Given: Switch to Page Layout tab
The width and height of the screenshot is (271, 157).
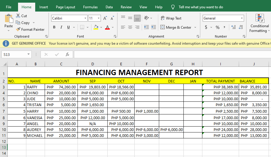Looking at the screenshot, I should pos(65,7).
